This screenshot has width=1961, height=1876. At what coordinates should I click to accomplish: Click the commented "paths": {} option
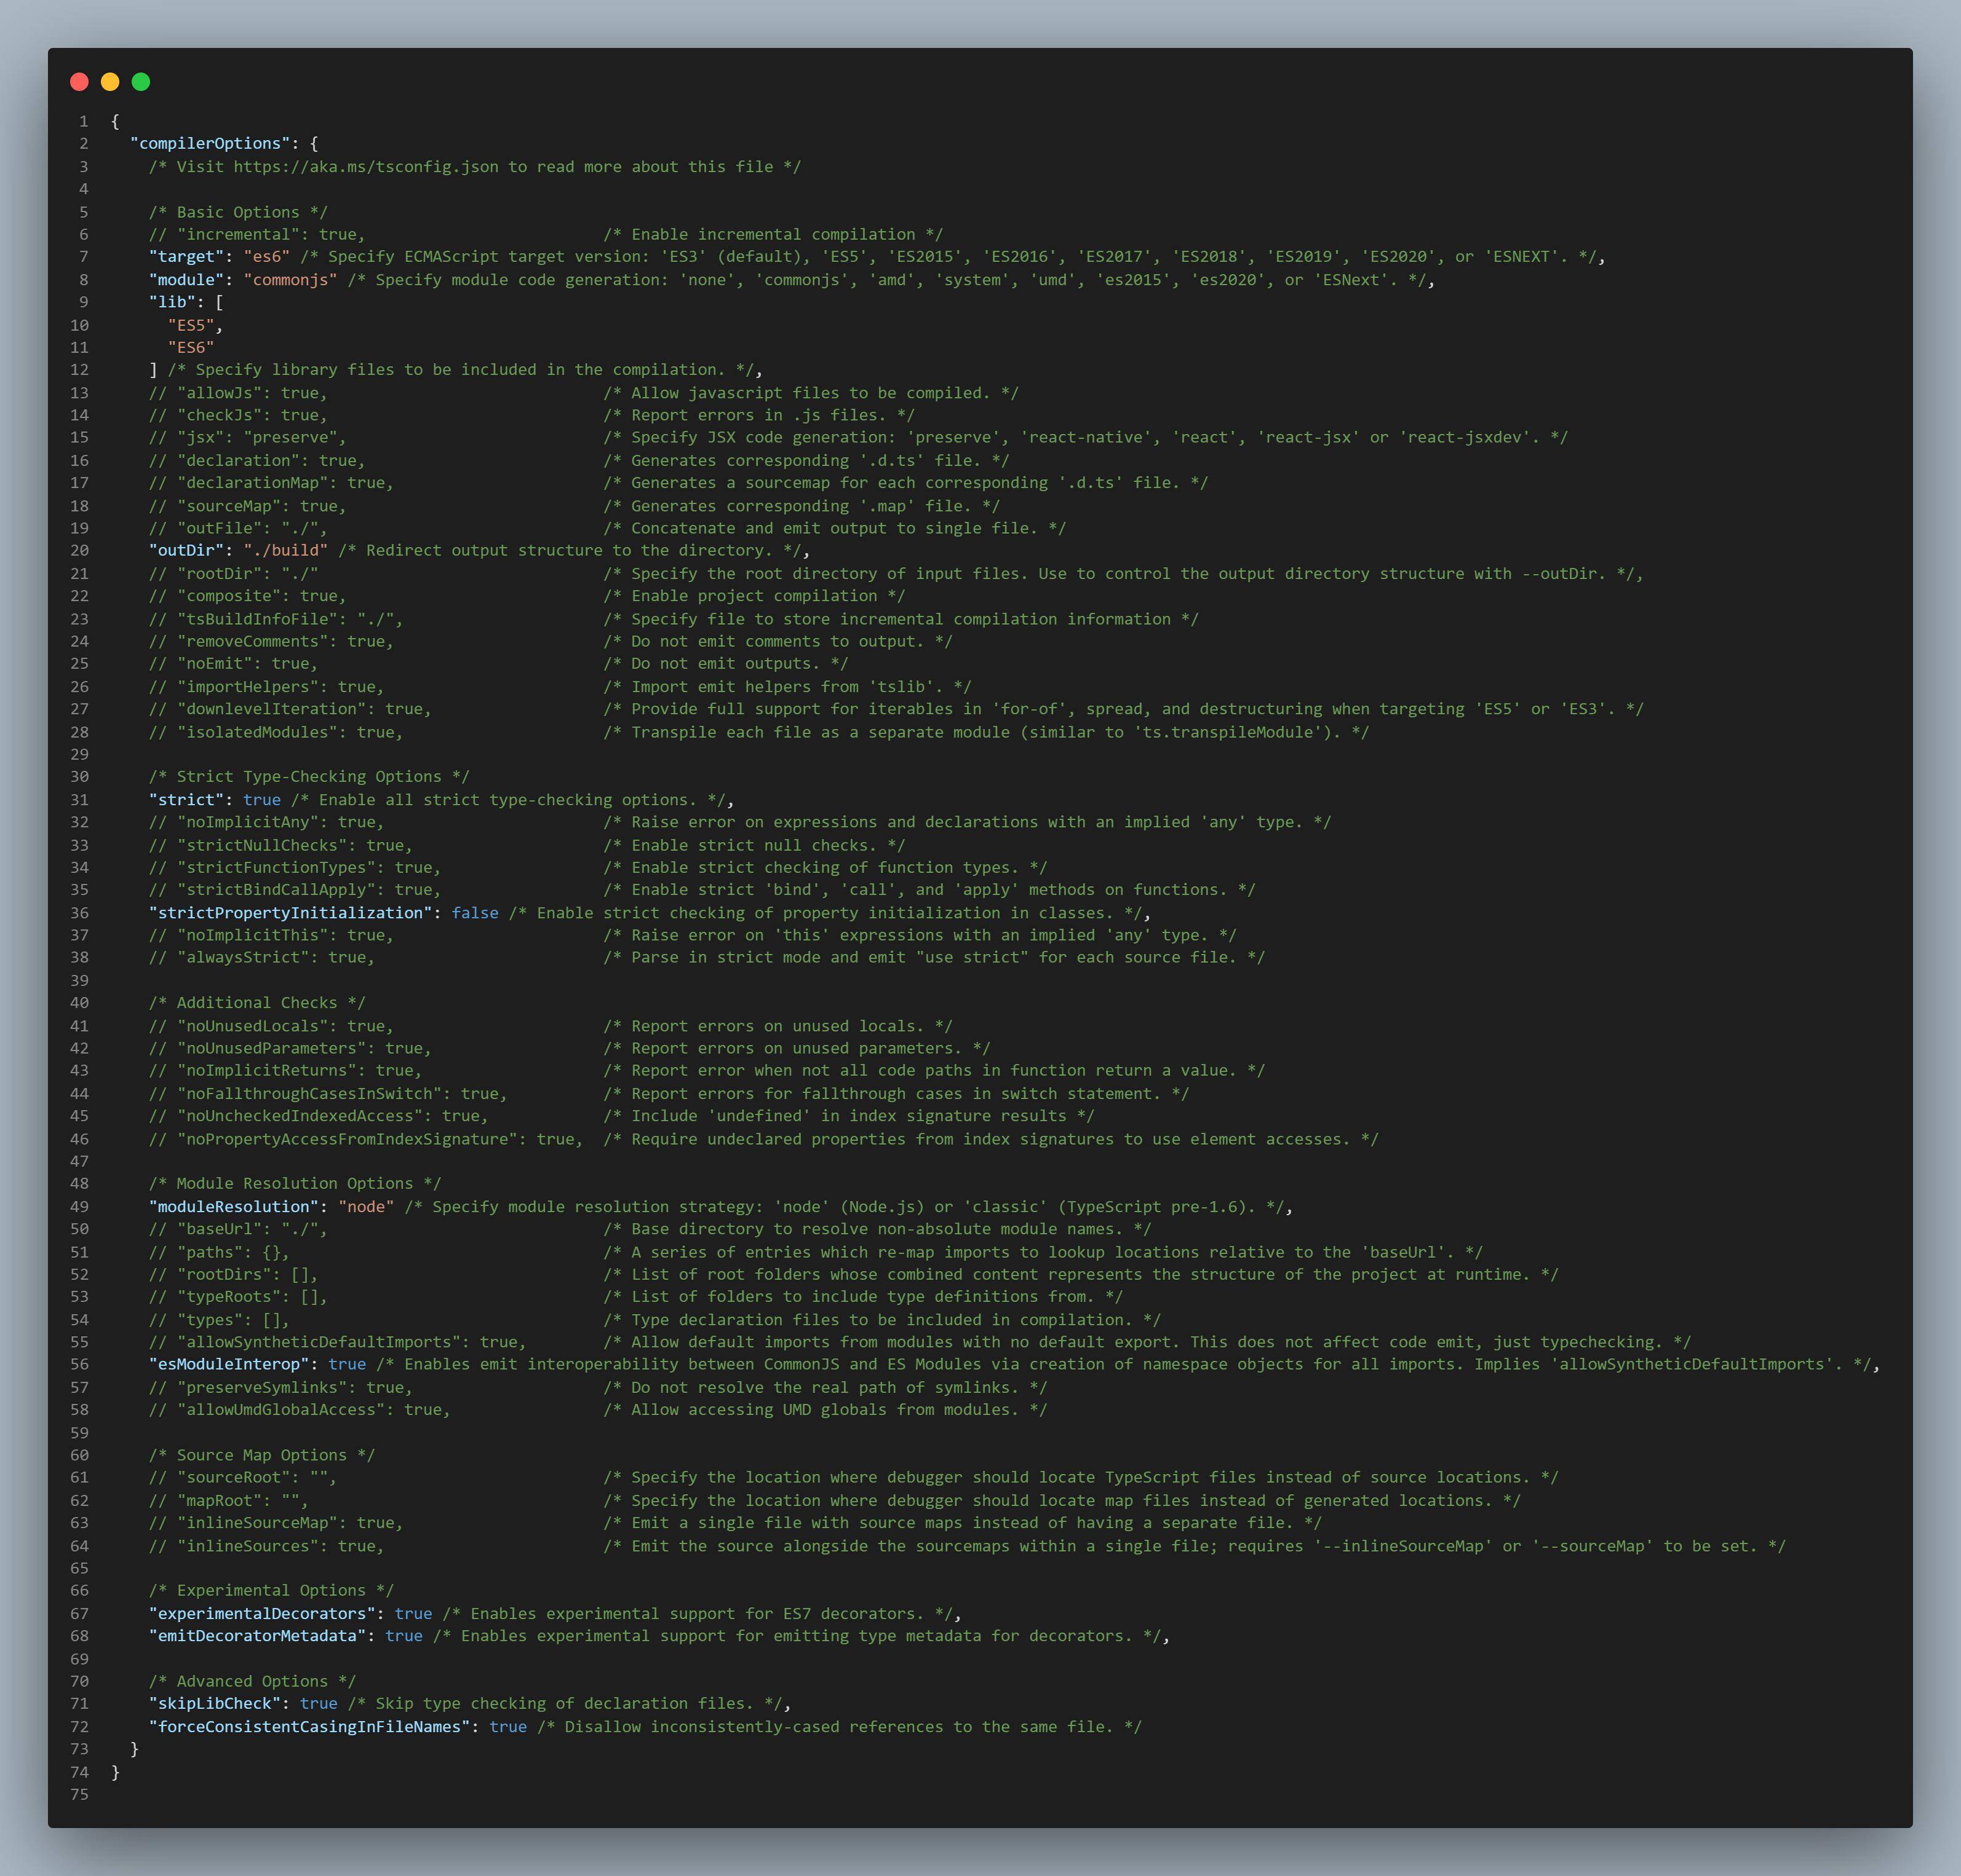pyautogui.click(x=219, y=1252)
